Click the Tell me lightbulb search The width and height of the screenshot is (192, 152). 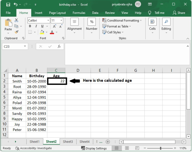[156, 13]
